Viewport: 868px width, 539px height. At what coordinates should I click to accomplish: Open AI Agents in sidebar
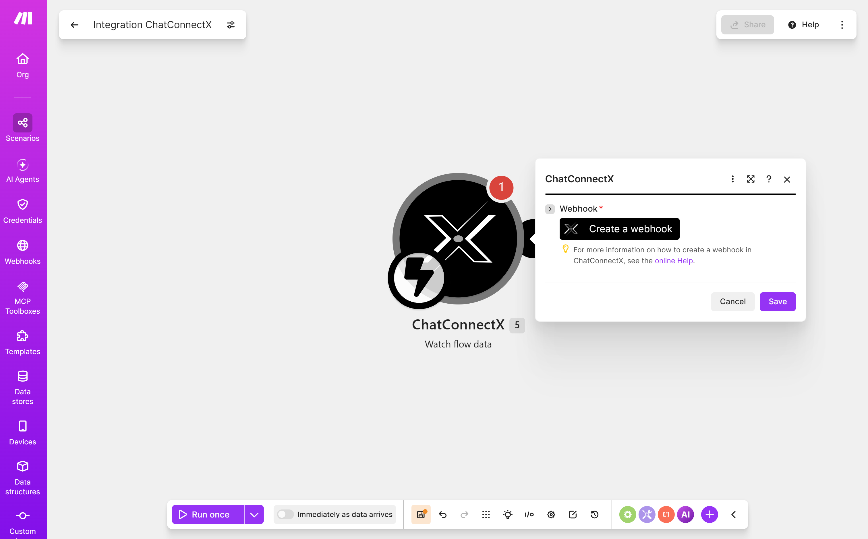click(x=22, y=171)
